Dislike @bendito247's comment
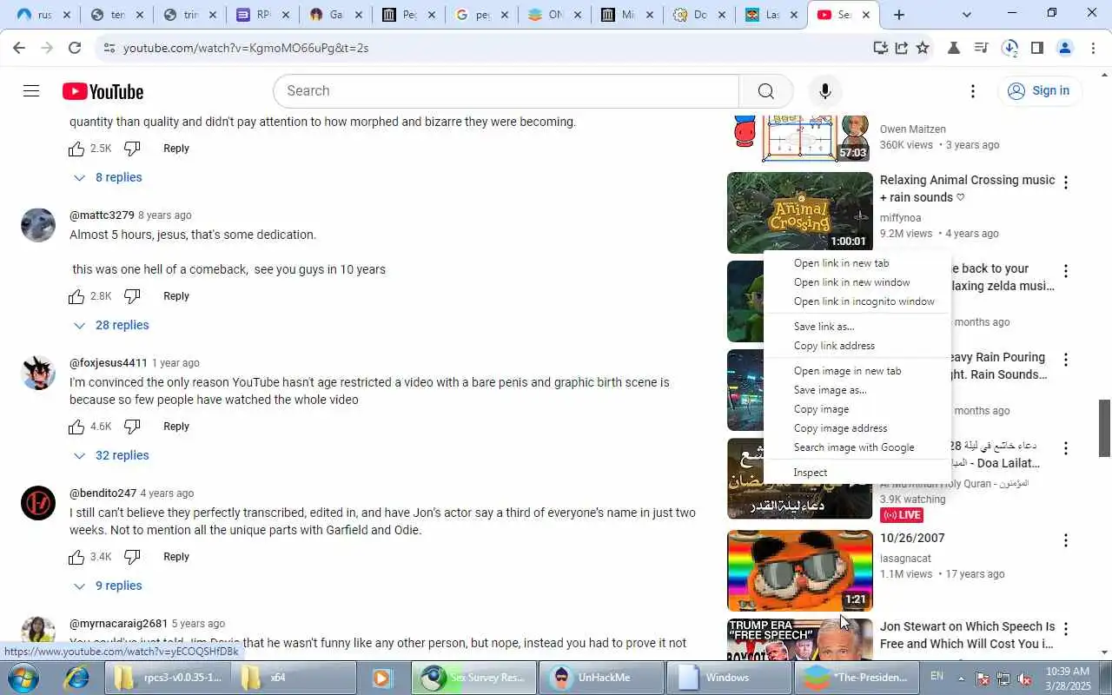Image resolution: width=1112 pixels, height=695 pixels. click(132, 557)
